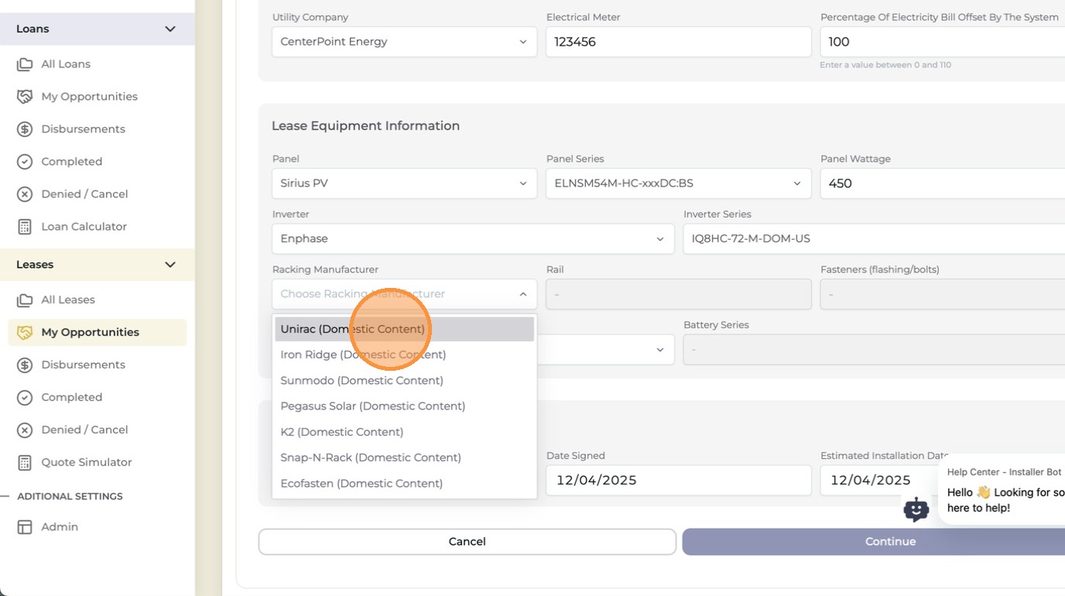Viewport: 1065px width, 596px height.
Task: Collapse the Loans sidebar section
Action: [170, 29]
